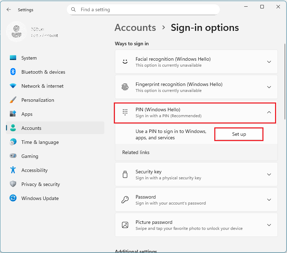Click the Back arrow in Settings header
Screen dimensions: 287x253
[x=9, y=10]
